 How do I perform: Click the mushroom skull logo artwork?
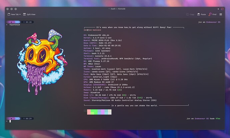[42, 62]
